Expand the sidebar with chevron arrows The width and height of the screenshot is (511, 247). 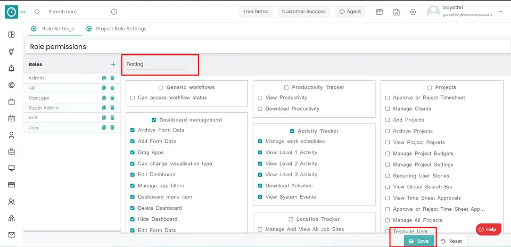[x=22, y=11]
